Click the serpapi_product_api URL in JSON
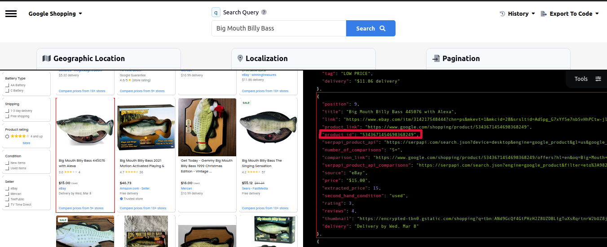 pos(495,142)
